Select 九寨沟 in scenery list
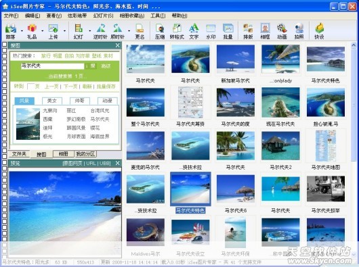 pyautogui.click(x=50, y=111)
